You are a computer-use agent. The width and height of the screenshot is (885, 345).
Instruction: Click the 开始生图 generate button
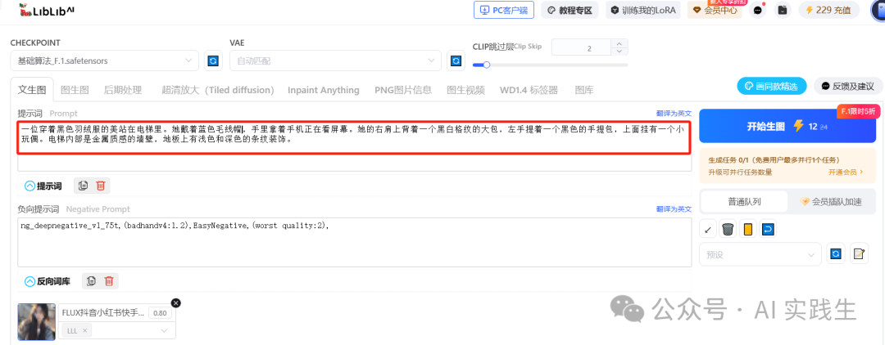coord(787,126)
